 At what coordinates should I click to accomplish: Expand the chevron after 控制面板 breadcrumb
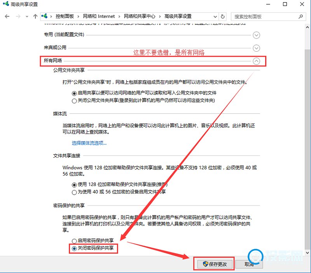tap(79, 17)
